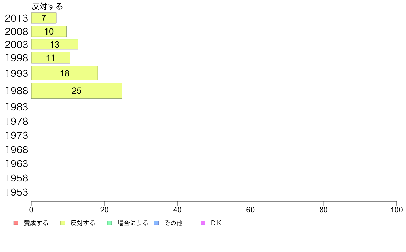406x252 pixels.
Task: Toggle the D.K. legend label
Action: (217, 223)
